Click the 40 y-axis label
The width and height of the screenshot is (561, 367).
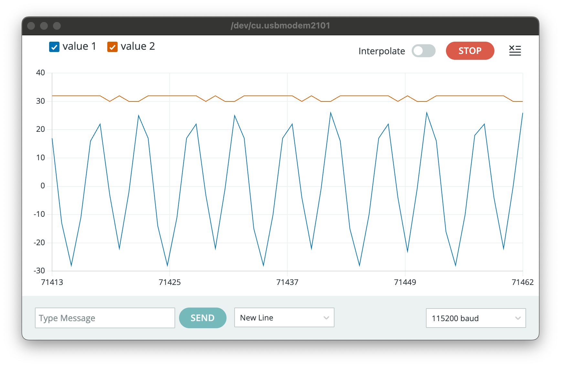[x=40, y=73]
